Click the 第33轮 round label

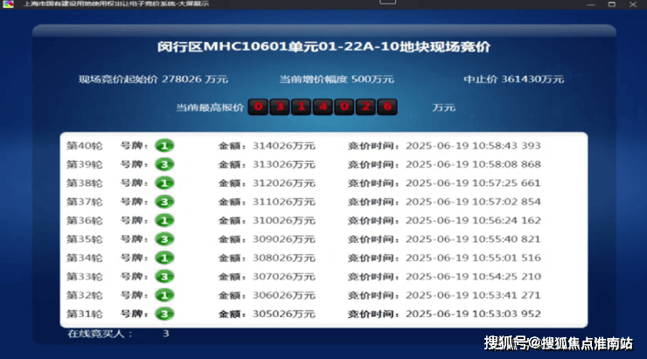[x=85, y=277]
